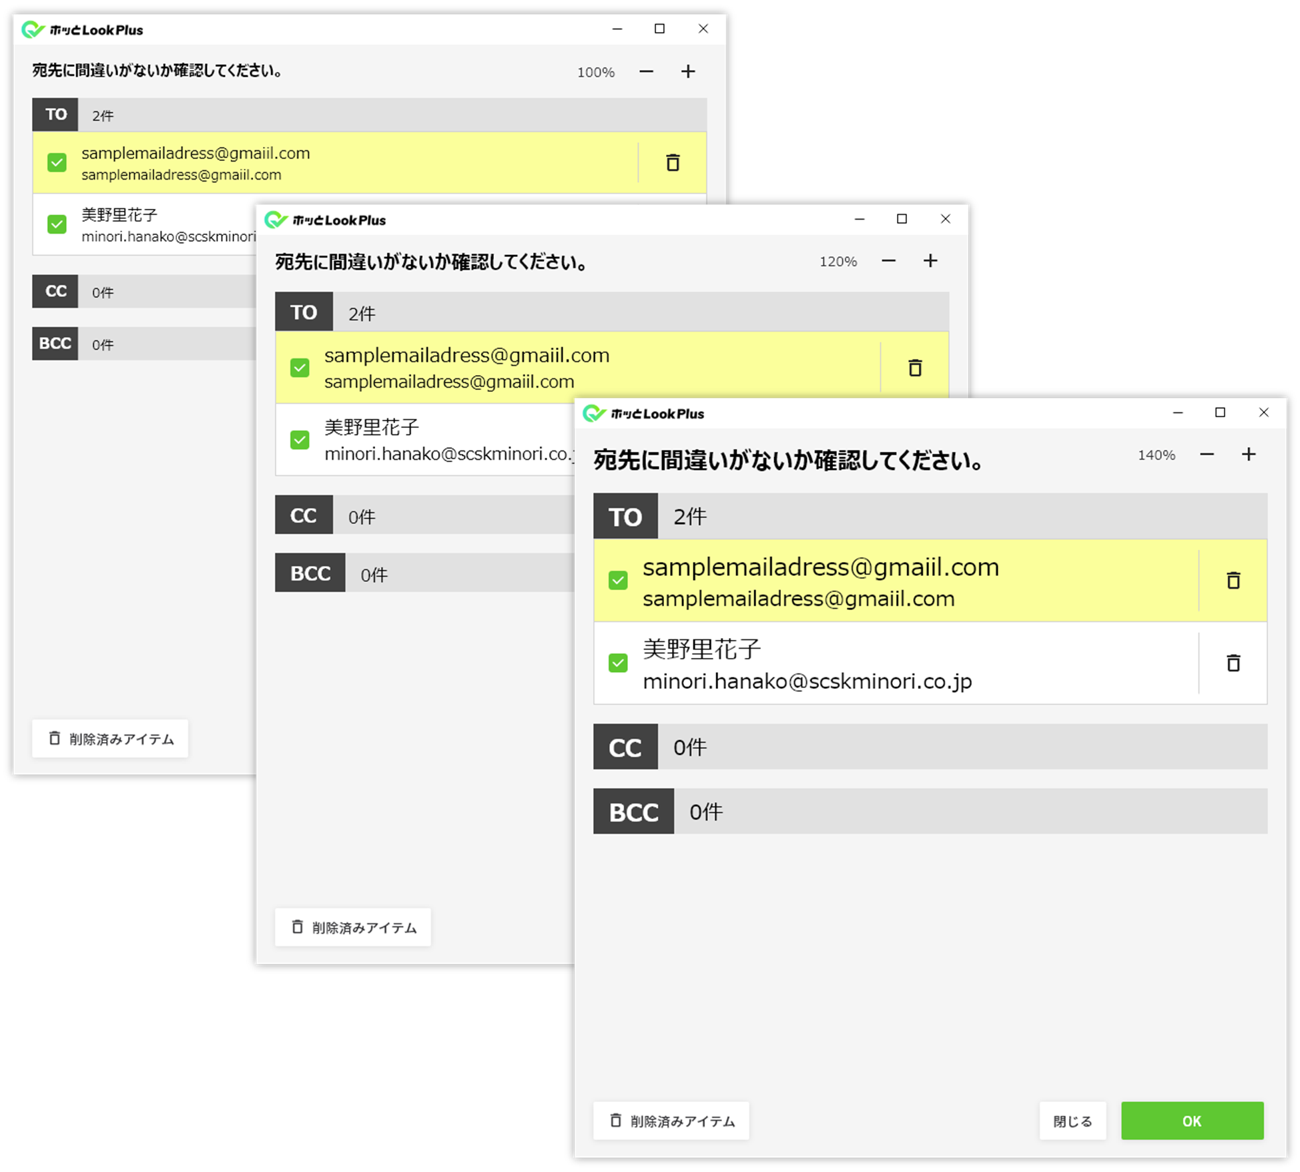Expand the CC 0件 section in 140% window

click(930, 747)
